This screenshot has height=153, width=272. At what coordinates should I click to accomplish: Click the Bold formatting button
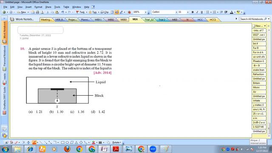point(193,12)
